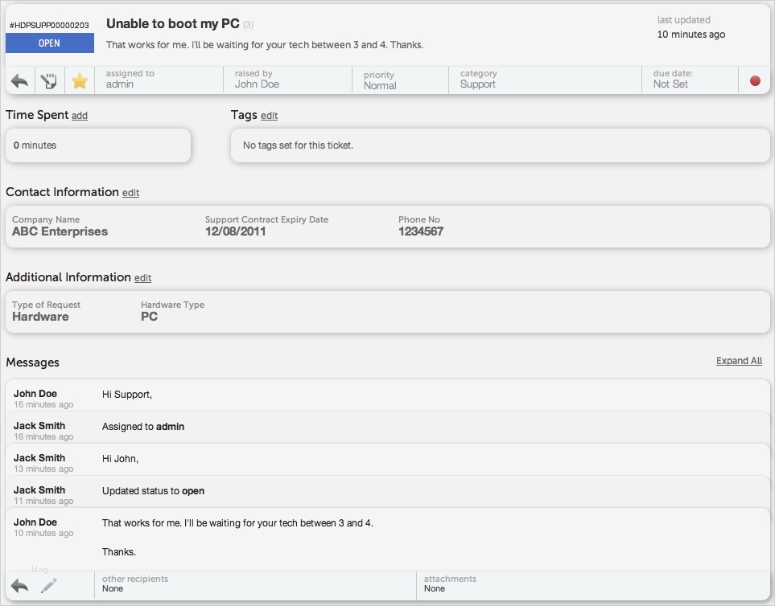Edit the Contact Information section
Image resolution: width=775 pixels, height=606 pixels.
coord(130,193)
